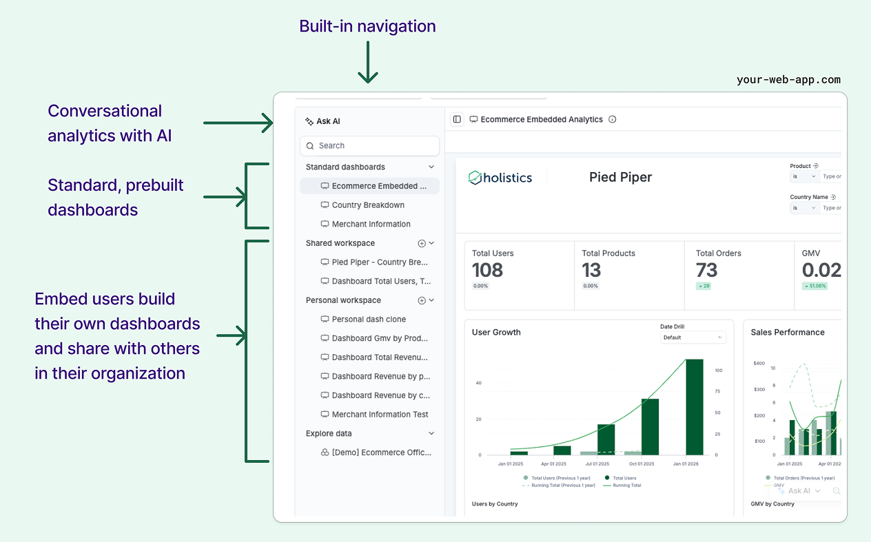Screen dimensions: 871x542
Task: Open the 'is' operator dropdown under Country Name
Action: tap(804, 207)
